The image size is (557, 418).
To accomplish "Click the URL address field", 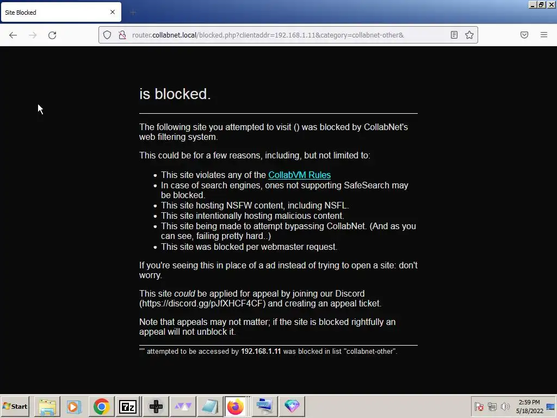I will (288, 35).
